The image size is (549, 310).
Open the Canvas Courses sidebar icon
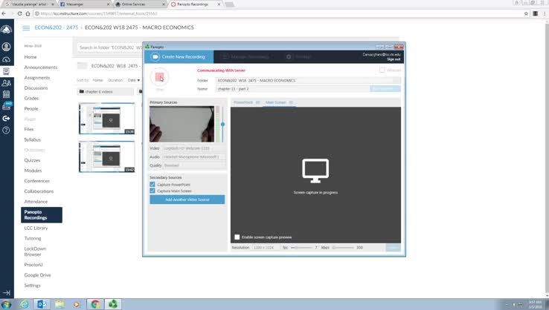[6, 71]
